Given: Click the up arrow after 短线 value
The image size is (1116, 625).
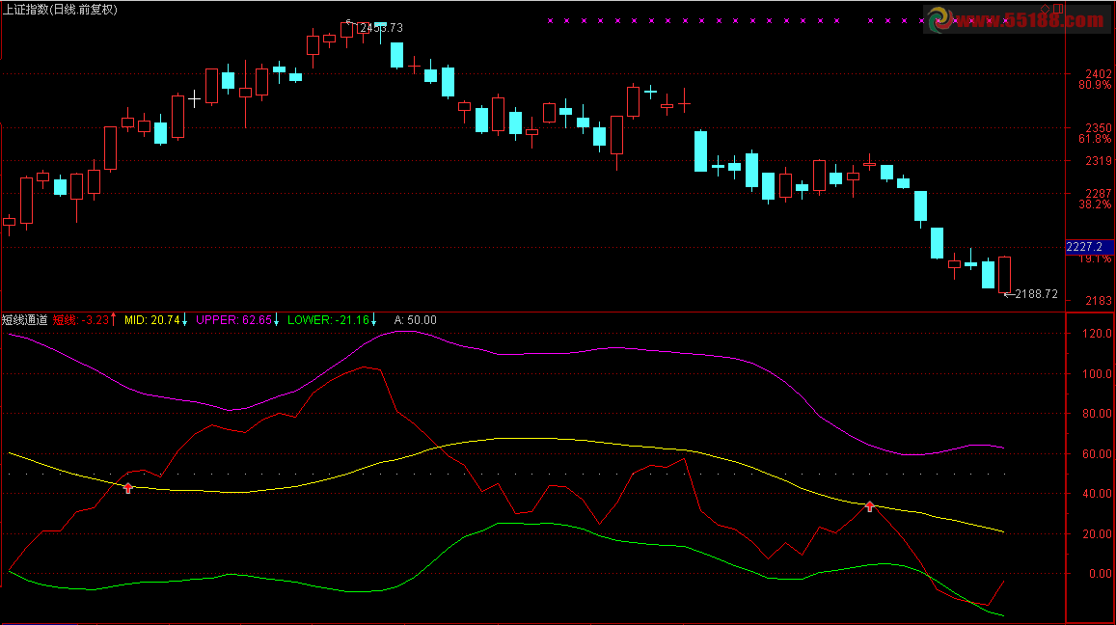Looking at the screenshot, I should pos(113,319).
